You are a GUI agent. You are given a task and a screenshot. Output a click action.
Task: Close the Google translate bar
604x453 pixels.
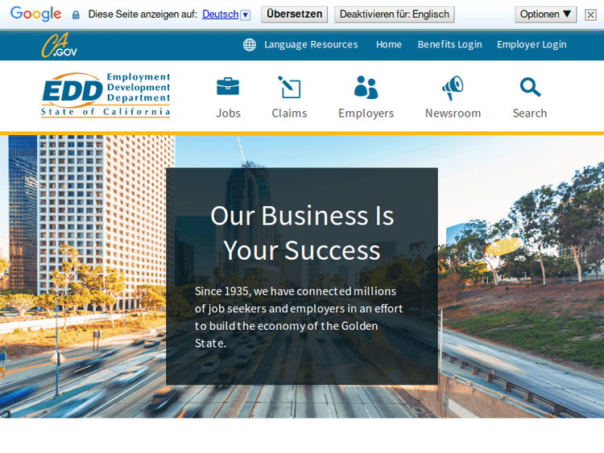[591, 14]
